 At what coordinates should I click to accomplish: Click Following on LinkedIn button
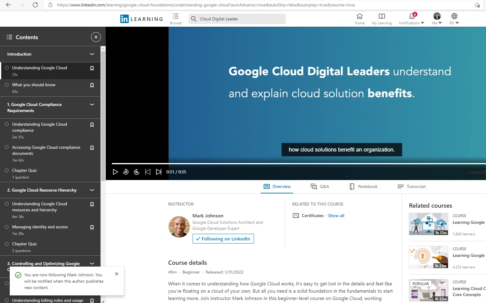point(223,239)
